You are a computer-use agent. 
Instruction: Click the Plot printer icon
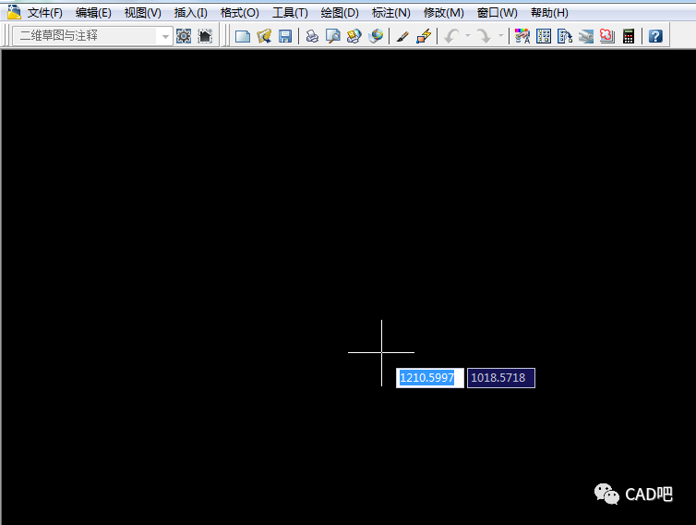313,36
